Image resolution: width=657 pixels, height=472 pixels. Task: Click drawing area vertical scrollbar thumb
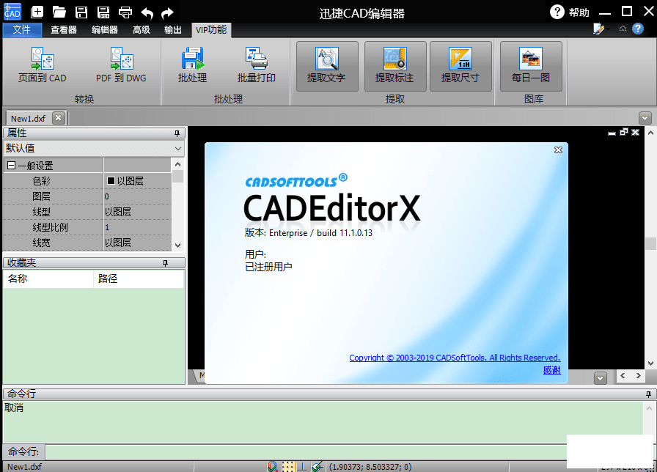[x=650, y=244]
